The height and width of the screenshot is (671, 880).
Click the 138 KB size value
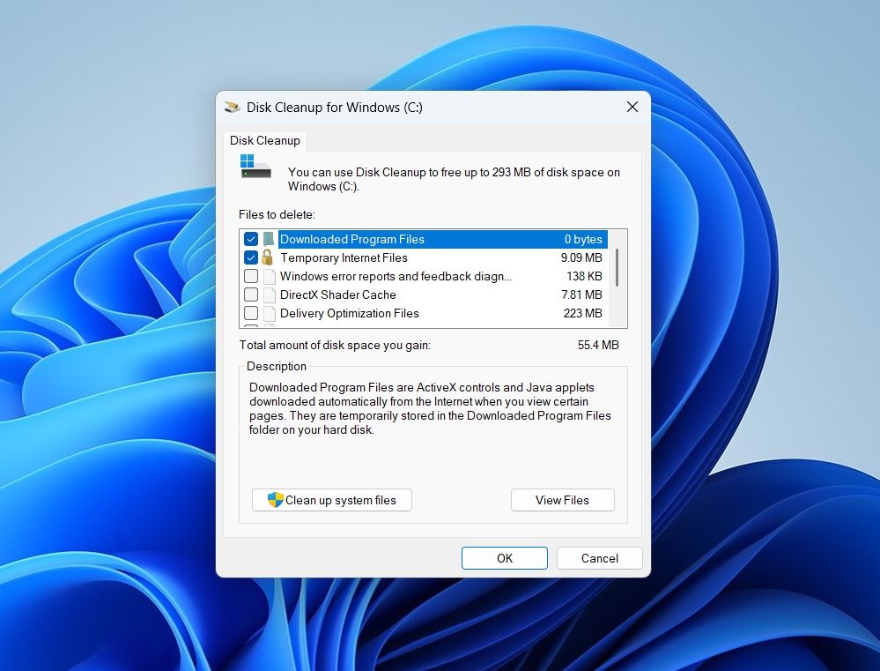click(584, 277)
